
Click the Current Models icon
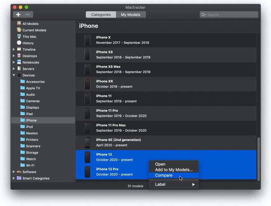coord(19,30)
